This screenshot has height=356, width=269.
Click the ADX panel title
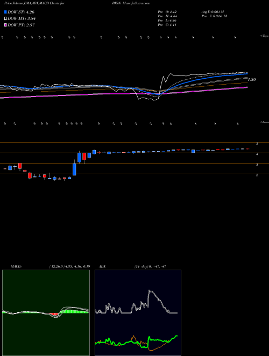[103, 266]
